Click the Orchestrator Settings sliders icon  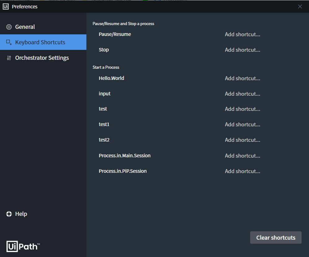[9, 58]
